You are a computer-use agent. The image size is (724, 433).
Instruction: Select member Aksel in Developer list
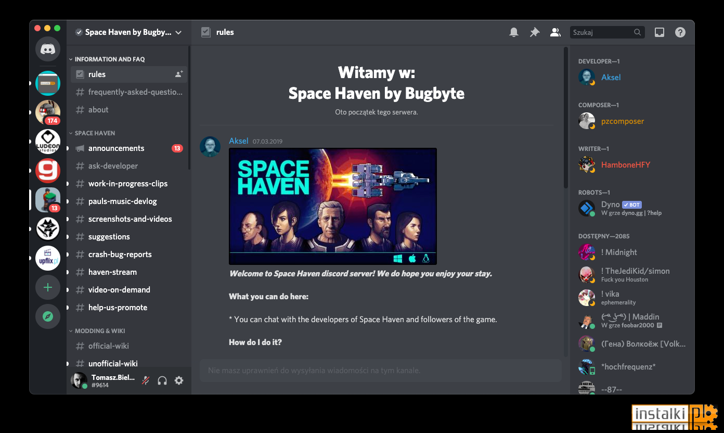(x=632, y=77)
